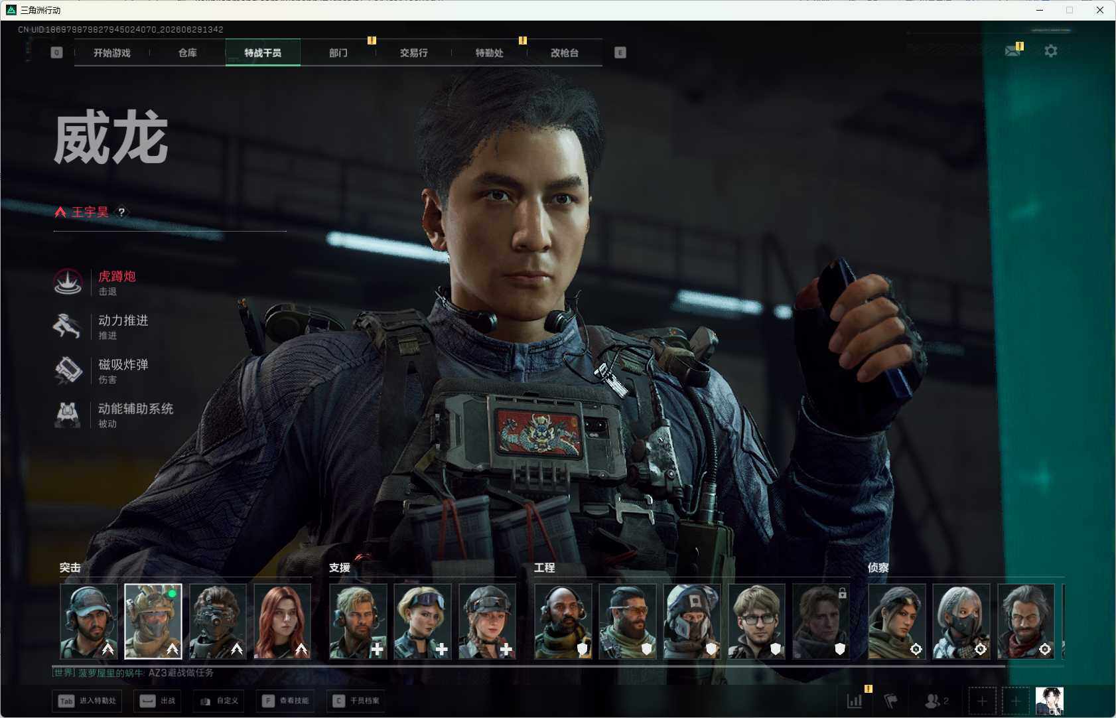Select the 动能辅助系统 passive skill icon

(x=68, y=415)
